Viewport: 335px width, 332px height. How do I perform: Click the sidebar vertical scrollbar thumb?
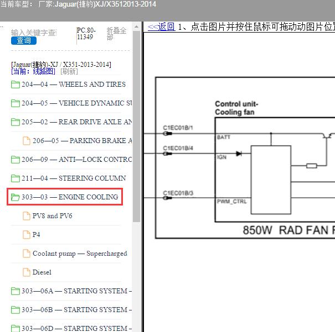136,127
